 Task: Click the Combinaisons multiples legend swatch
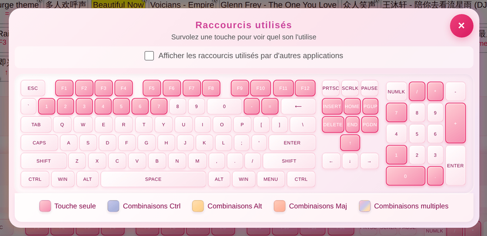coord(365,206)
